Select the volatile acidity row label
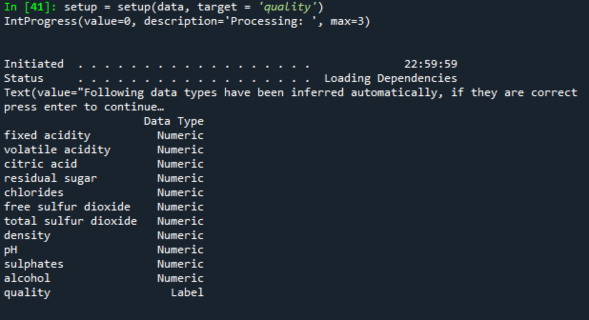 coord(57,150)
